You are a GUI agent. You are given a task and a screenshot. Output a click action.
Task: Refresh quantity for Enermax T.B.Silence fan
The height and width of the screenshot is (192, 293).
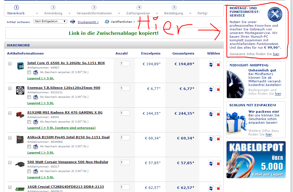point(211,89)
